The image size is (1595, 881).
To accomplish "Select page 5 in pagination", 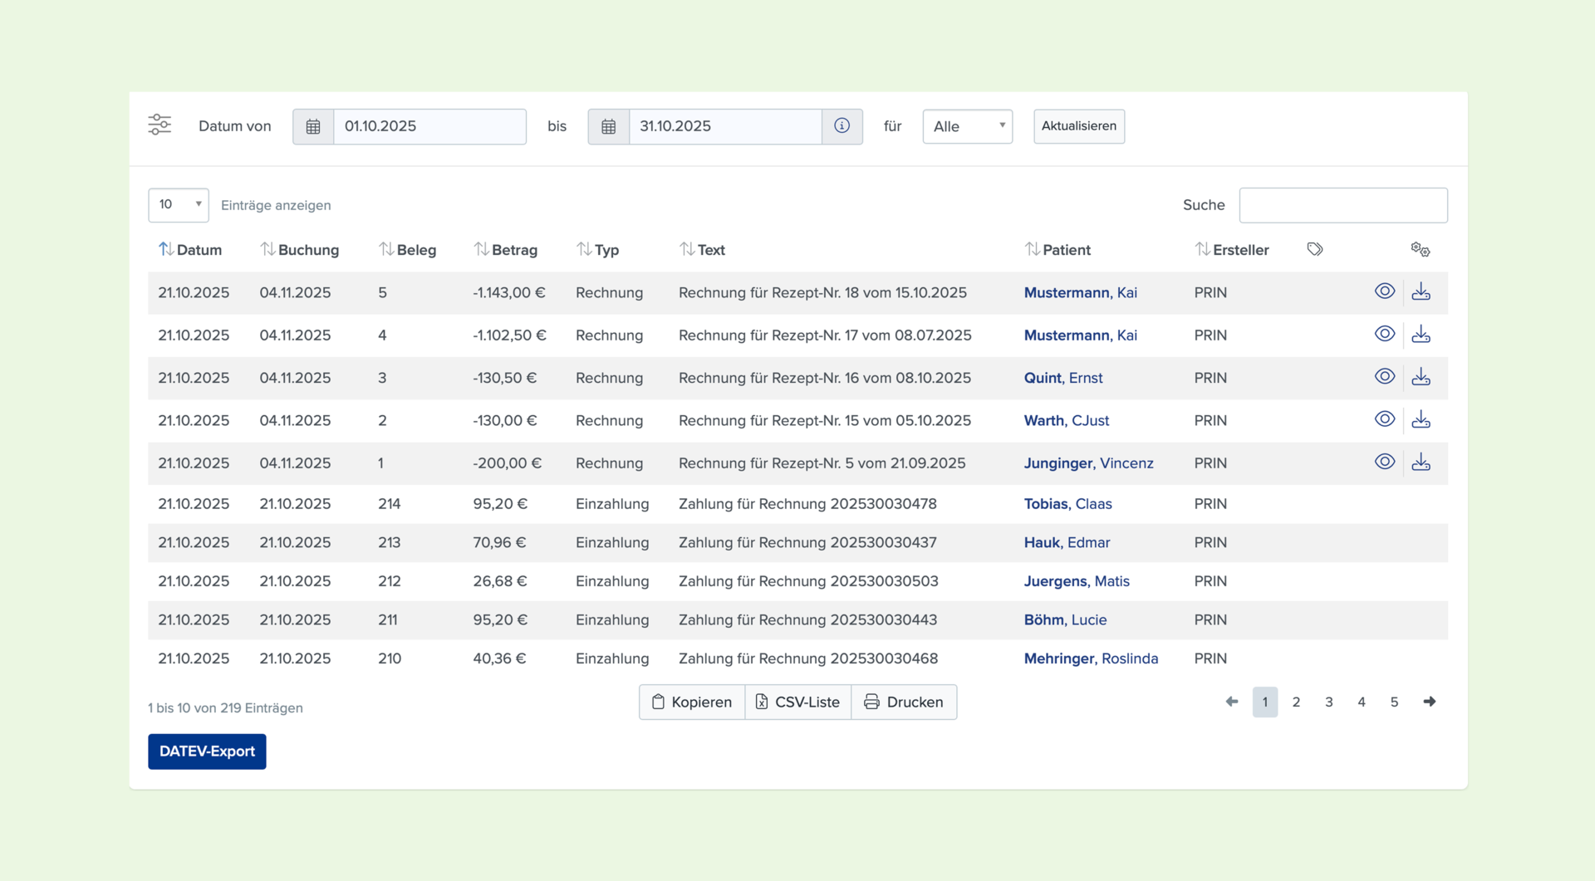I will tap(1394, 702).
